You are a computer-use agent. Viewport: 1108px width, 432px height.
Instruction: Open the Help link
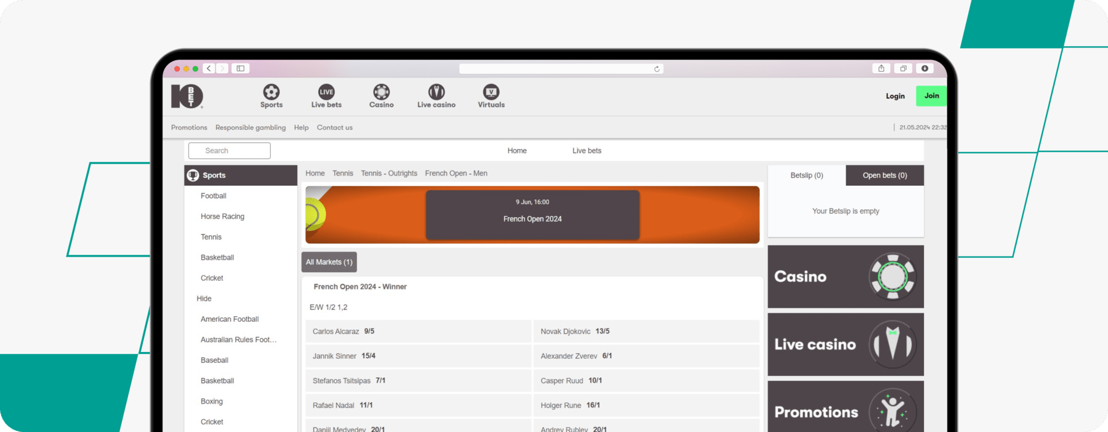301,127
